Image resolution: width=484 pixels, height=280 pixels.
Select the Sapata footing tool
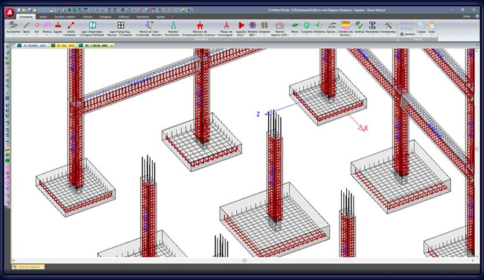(x=58, y=26)
